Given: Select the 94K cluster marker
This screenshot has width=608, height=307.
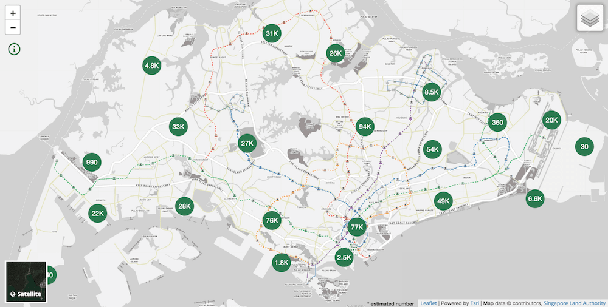Looking at the screenshot, I should click(365, 127).
